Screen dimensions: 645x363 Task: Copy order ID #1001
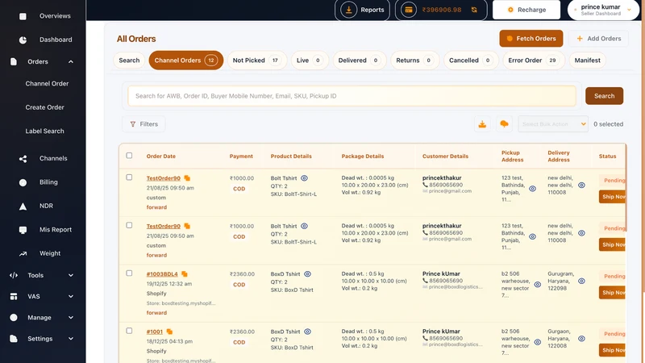tap(169, 332)
